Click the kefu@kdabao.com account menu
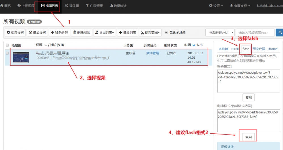 270,6
